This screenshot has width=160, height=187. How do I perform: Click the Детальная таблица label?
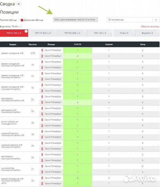(34, 20)
